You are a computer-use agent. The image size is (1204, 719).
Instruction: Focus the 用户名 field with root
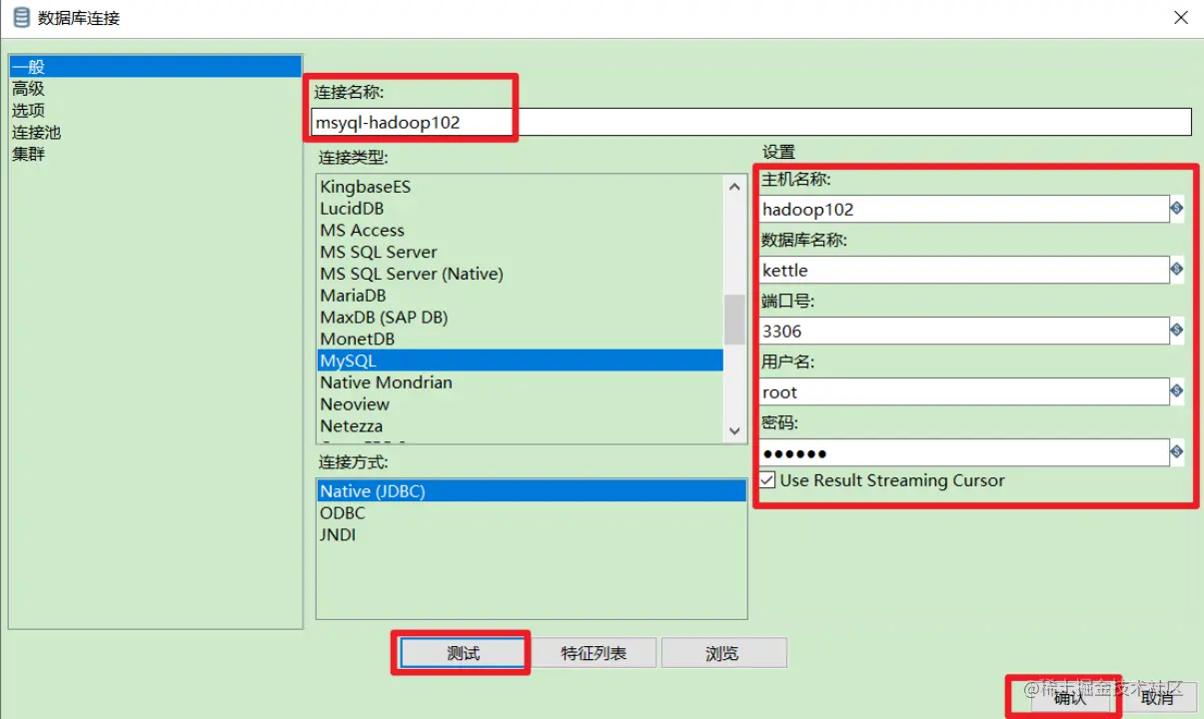pyautogui.click(x=964, y=391)
